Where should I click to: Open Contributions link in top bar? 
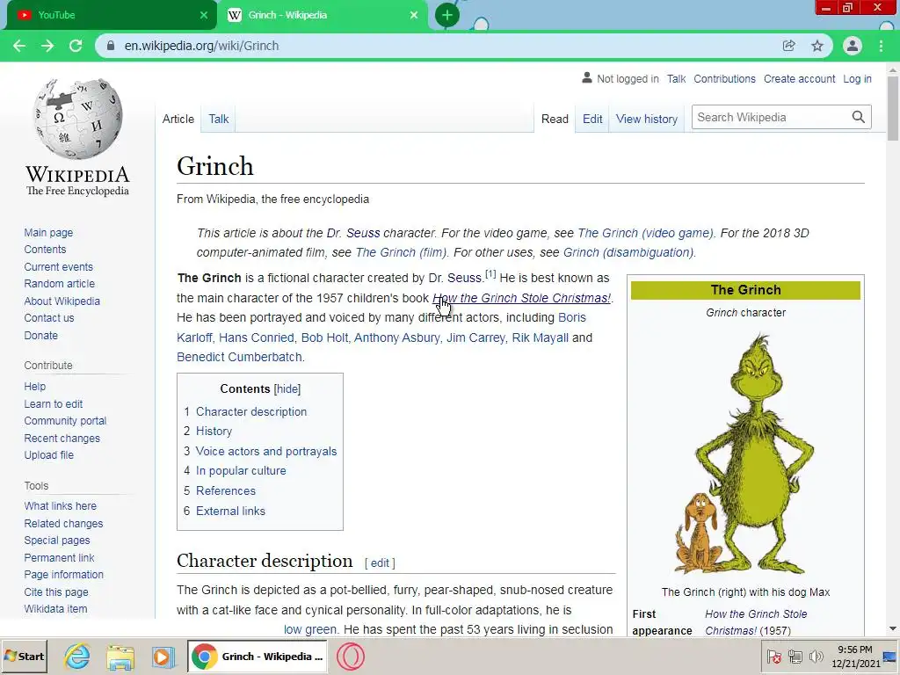click(x=724, y=78)
